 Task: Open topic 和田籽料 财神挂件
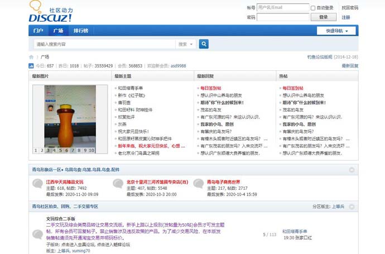coord(135,110)
